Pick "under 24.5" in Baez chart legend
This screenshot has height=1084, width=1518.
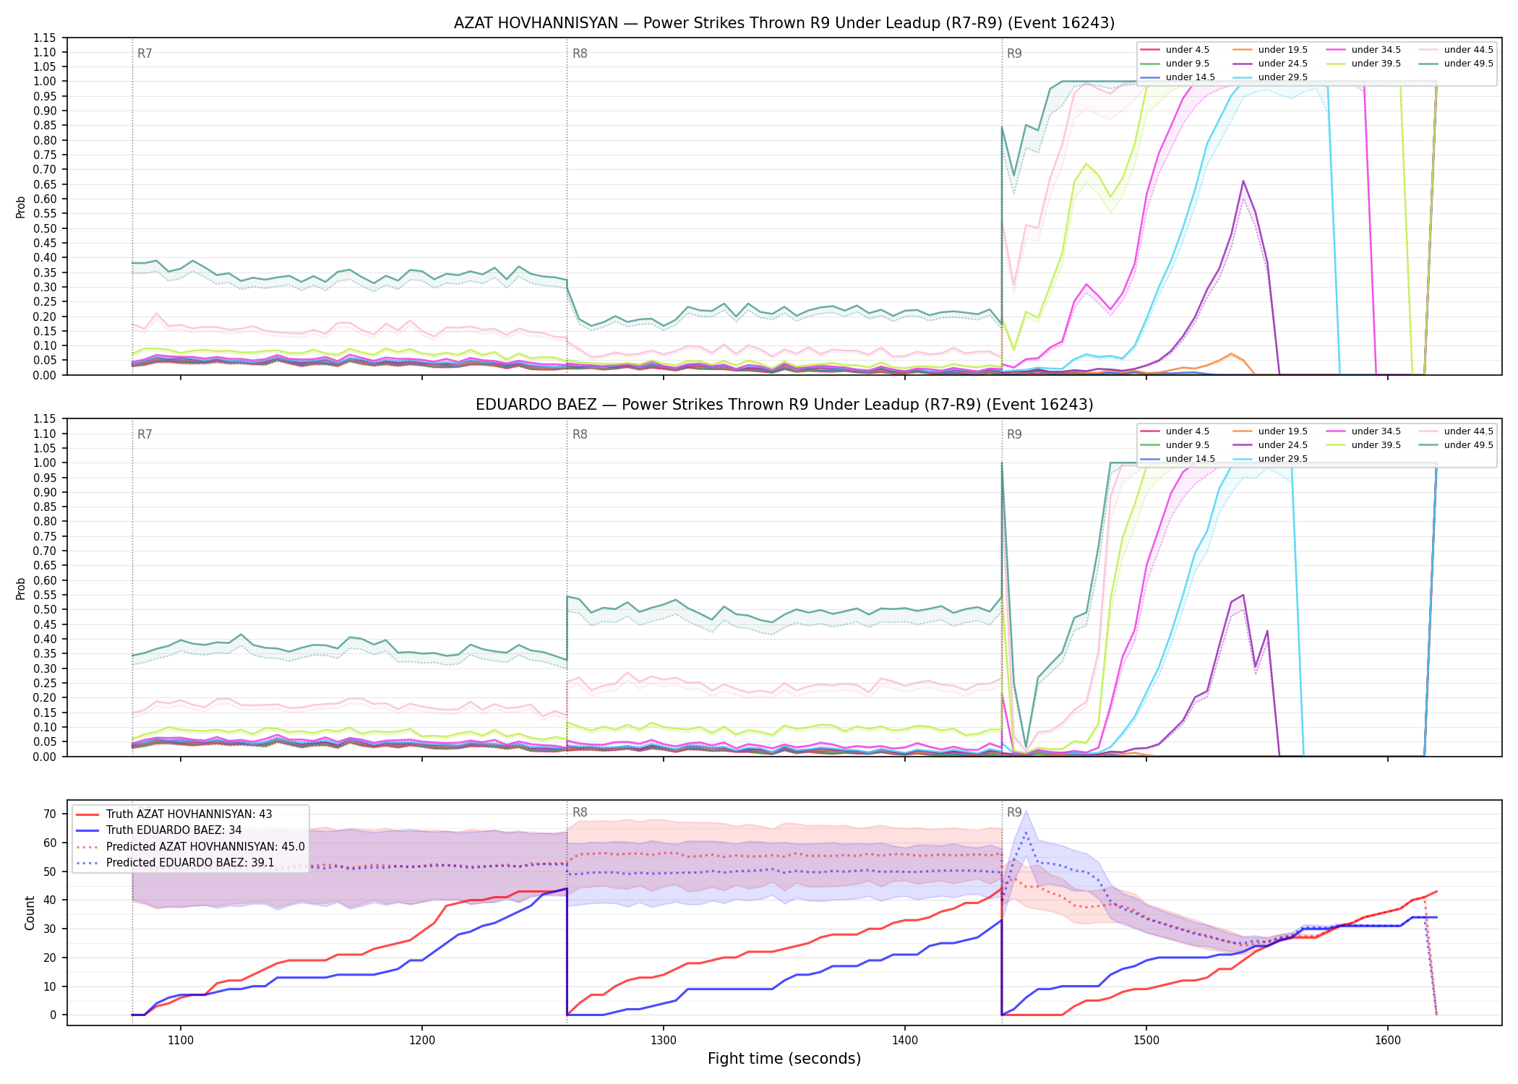coord(1270,445)
